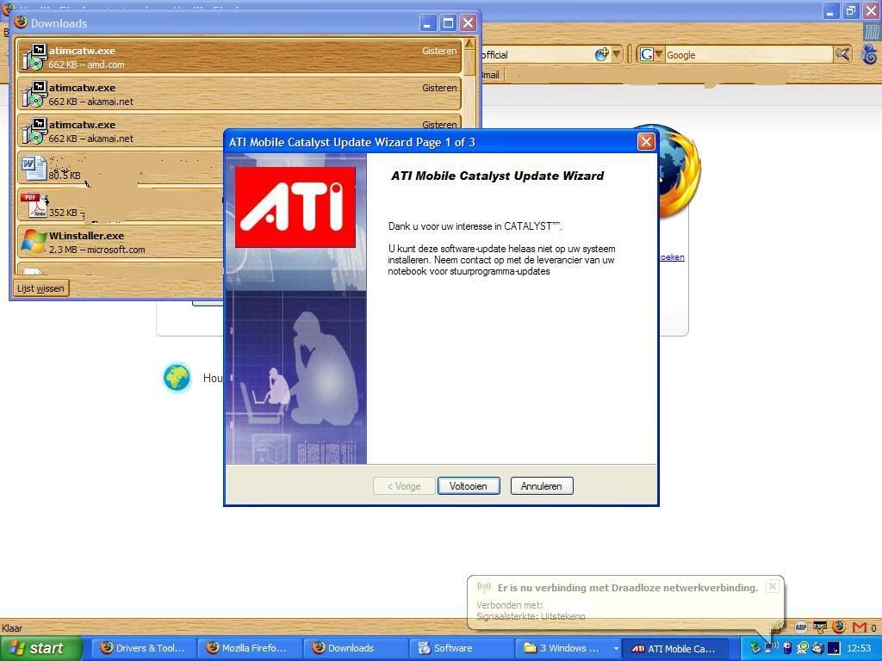Select atimcatw.exe download from amd.com
The image size is (882, 661).
[239, 58]
